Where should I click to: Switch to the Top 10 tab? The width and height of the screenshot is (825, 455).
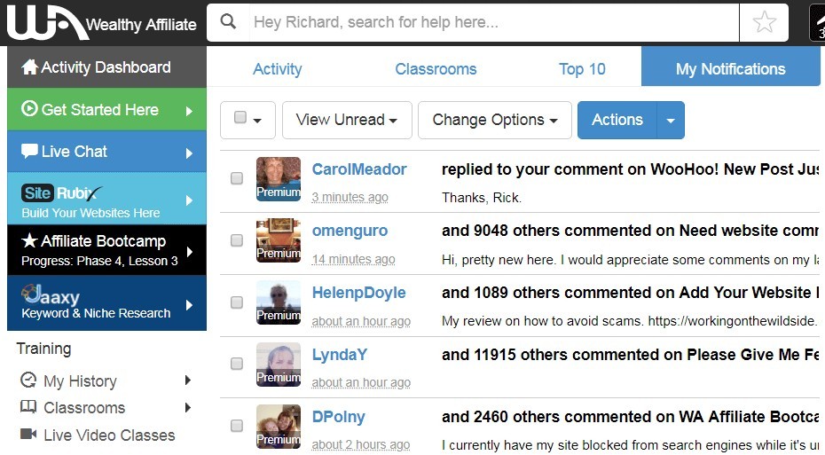tap(582, 69)
